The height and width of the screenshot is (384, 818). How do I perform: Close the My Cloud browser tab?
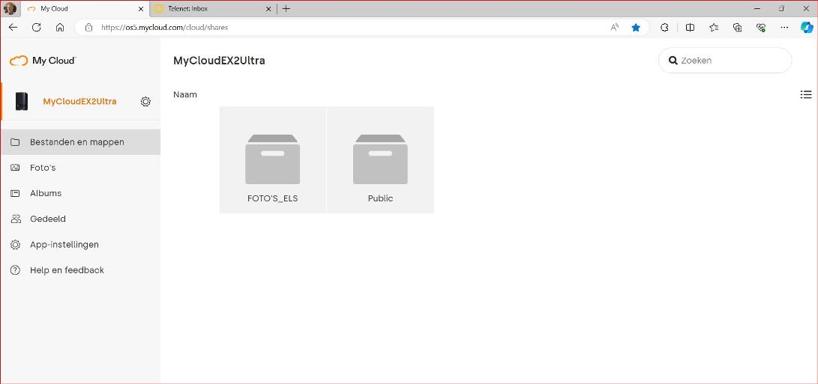140,9
